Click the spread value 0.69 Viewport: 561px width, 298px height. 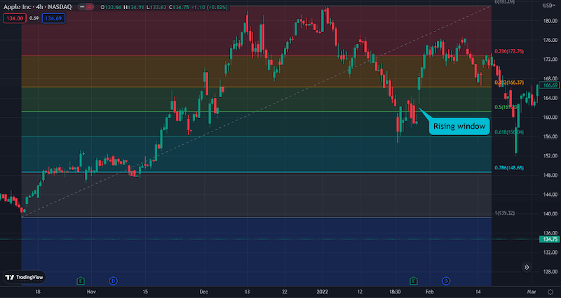tap(34, 18)
